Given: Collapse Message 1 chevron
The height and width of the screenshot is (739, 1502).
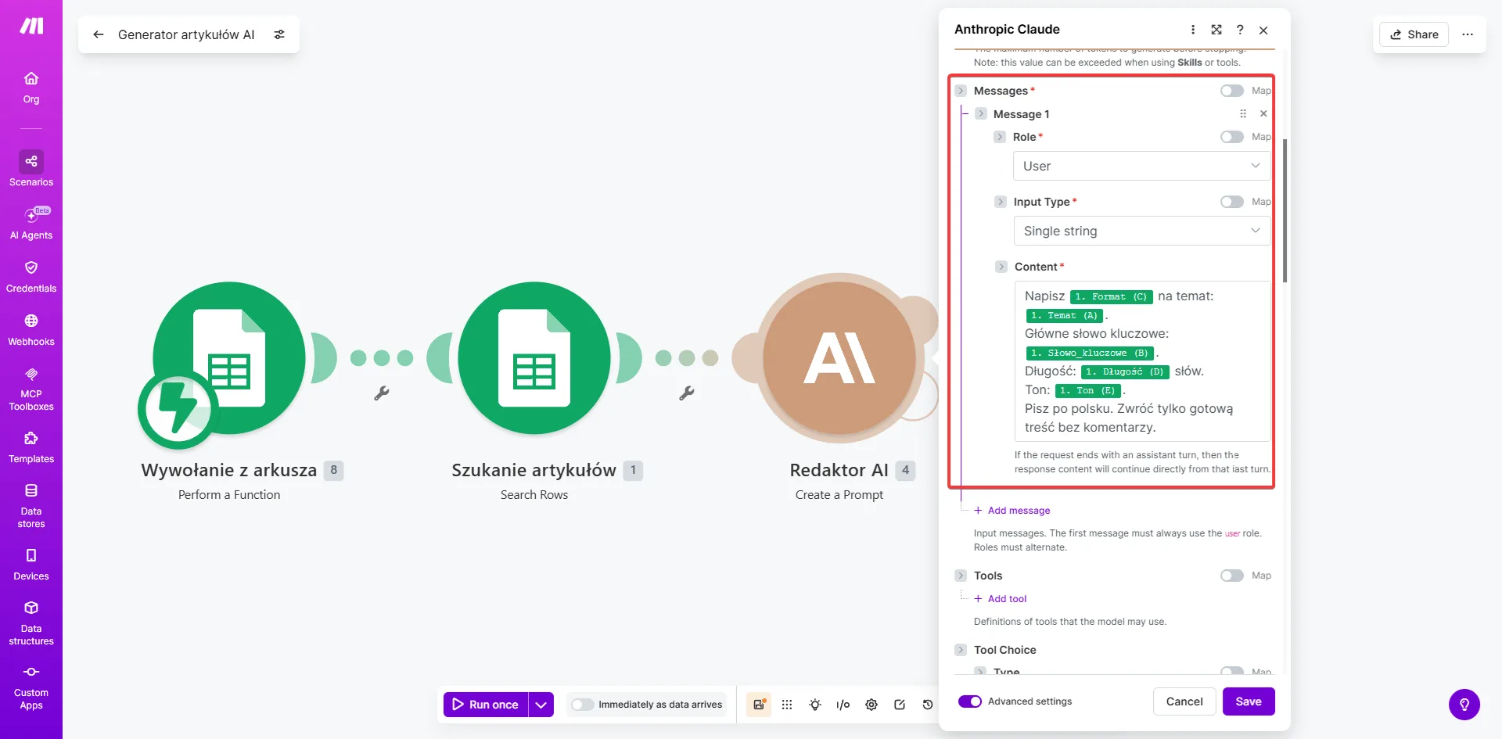Looking at the screenshot, I should [x=980, y=114].
